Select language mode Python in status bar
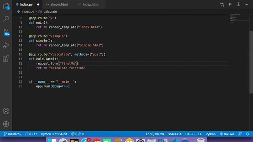Image resolution: width=253 pixels, height=142 pixels. click(210, 134)
